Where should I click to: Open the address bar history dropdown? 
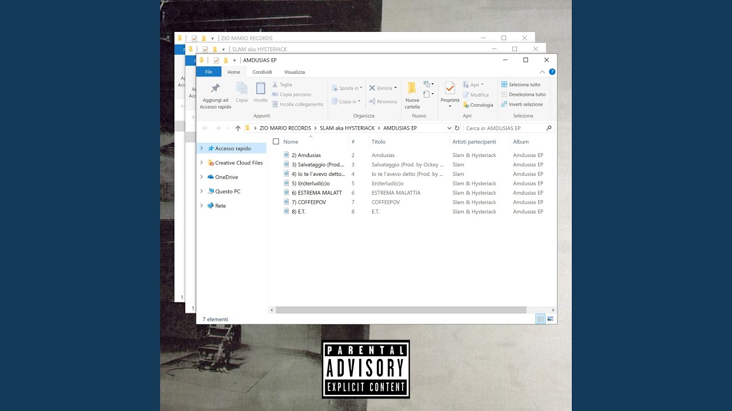(x=449, y=128)
